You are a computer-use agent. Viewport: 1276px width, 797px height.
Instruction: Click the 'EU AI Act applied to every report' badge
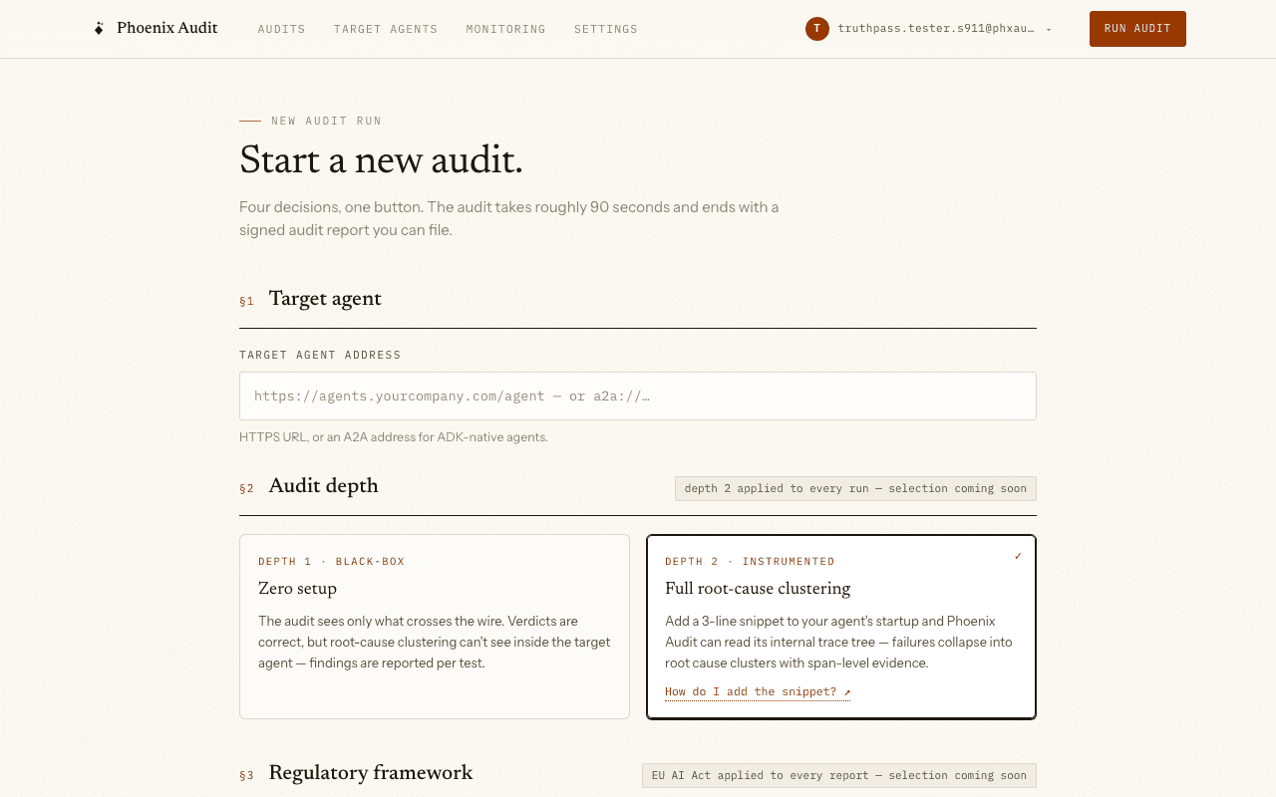(839, 775)
